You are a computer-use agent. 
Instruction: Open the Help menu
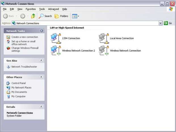coord(65,9)
